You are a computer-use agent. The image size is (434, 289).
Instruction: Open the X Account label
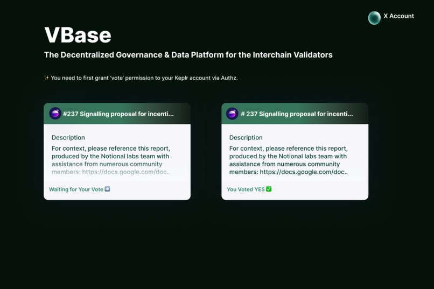398,16
